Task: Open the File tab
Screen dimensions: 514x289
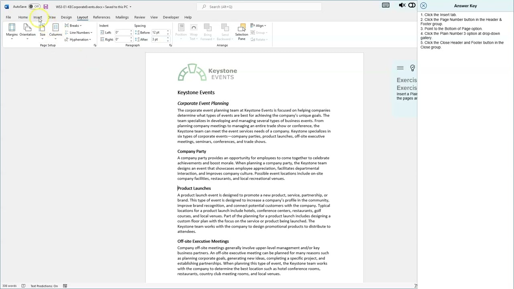Action: coord(8,17)
